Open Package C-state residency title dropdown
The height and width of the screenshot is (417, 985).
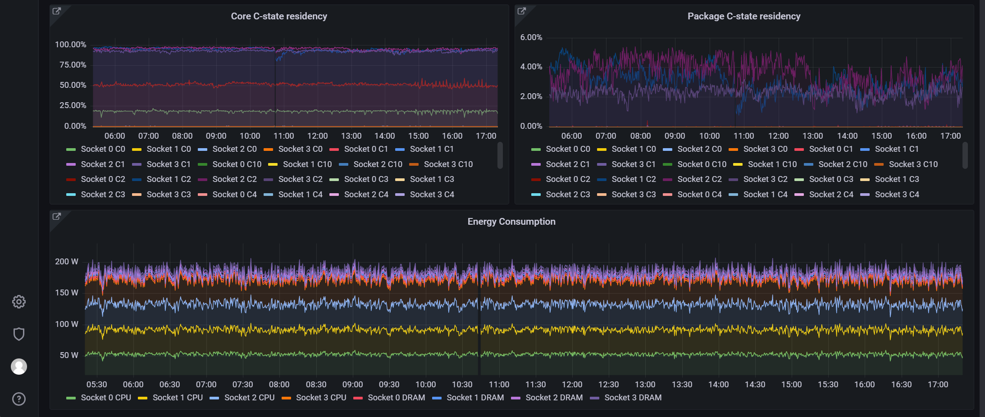(744, 16)
